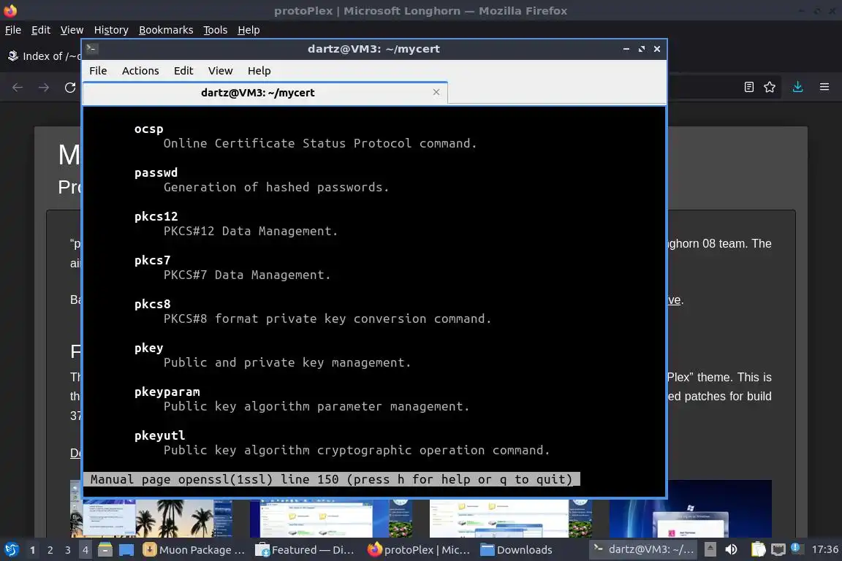Click 'pkcs7' entry in the man page
The height and width of the screenshot is (561, 842).
[153, 260]
